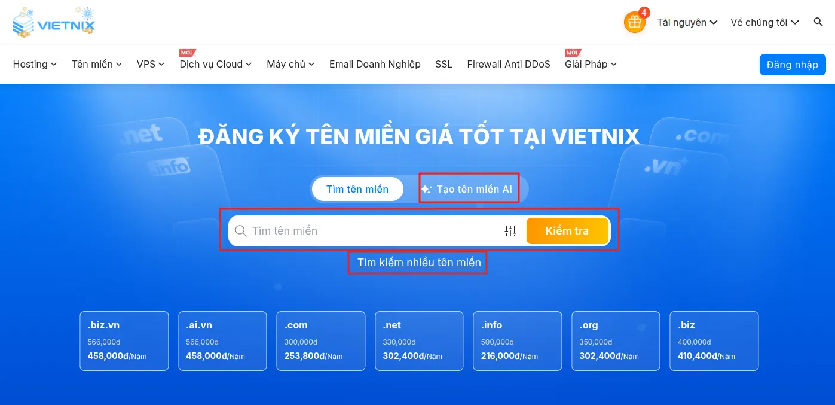Open the gift promotion icon with badge 4
This screenshot has height=405, width=835.
[634, 22]
